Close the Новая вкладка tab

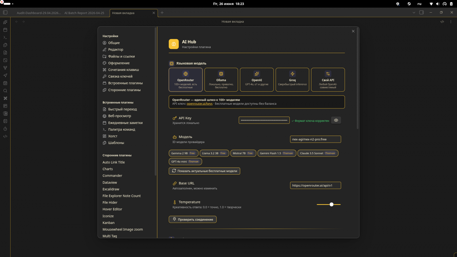[154, 13]
